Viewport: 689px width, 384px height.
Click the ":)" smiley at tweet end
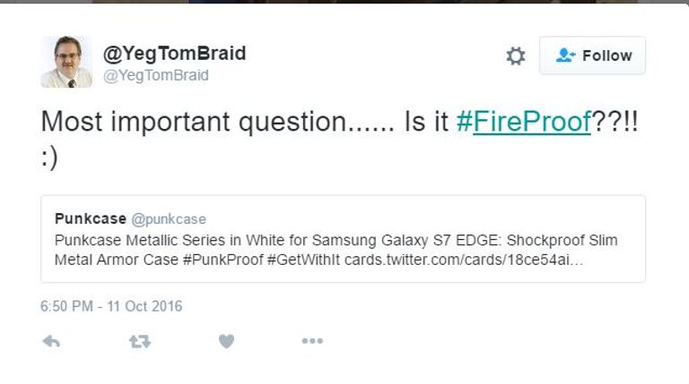coord(50,157)
